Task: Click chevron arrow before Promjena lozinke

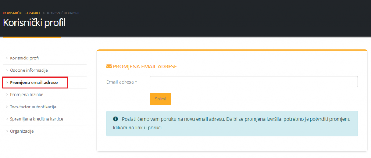Action: point(7,95)
